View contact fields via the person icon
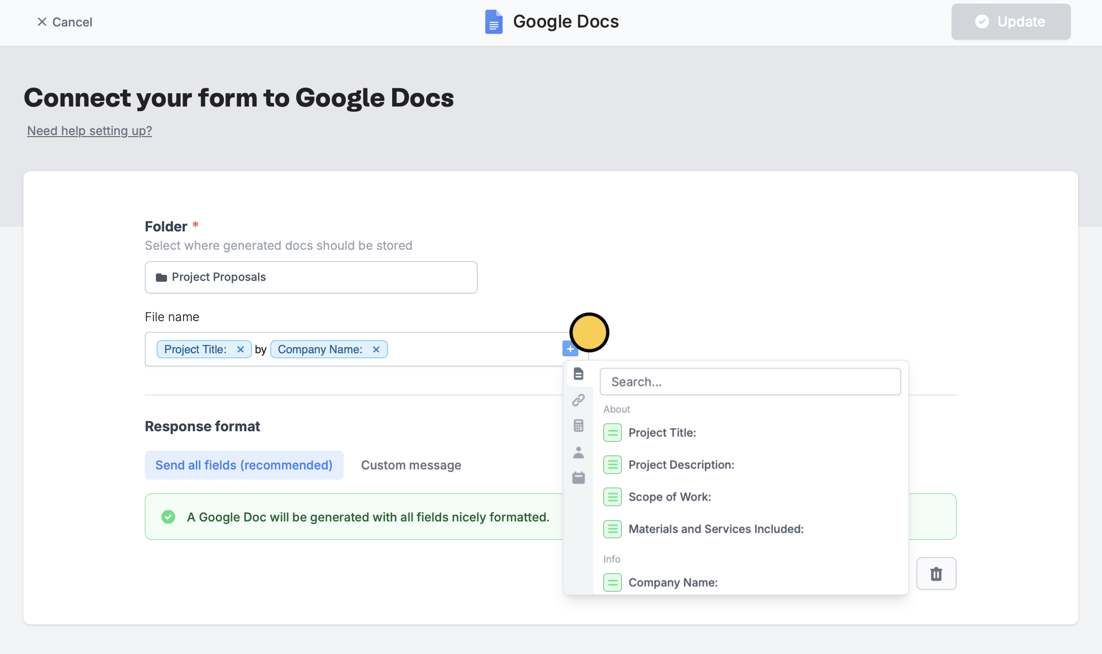The width and height of the screenshot is (1102, 654). (x=579, y=452)
